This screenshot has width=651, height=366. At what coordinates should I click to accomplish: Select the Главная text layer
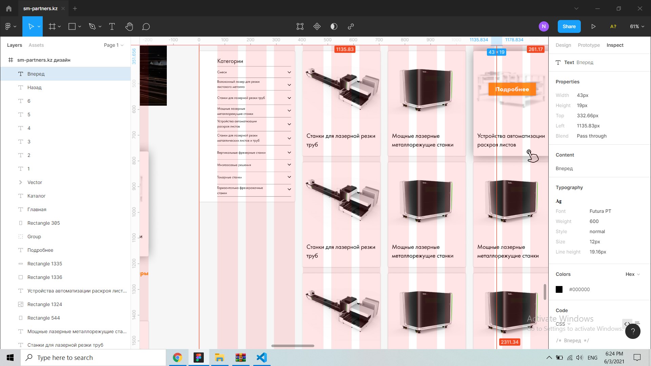click(x=65, y=209)
